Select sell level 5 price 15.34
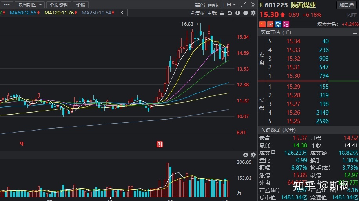Image resolution: width=359 pixels, height=201 pixels. pyautogui.click(x=293, y=41)
